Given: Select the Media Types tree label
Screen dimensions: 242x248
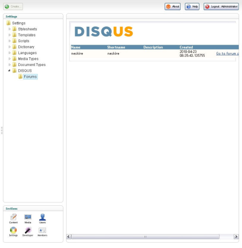Looking at the screenshot, I should [x=28, y=59].
